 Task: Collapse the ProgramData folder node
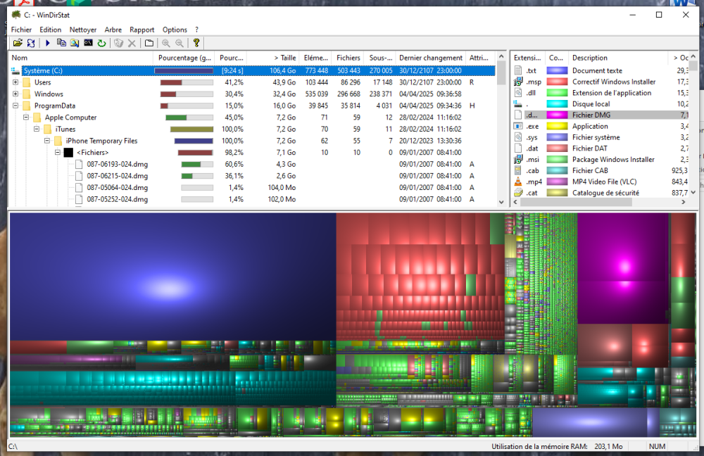(15, 106)
